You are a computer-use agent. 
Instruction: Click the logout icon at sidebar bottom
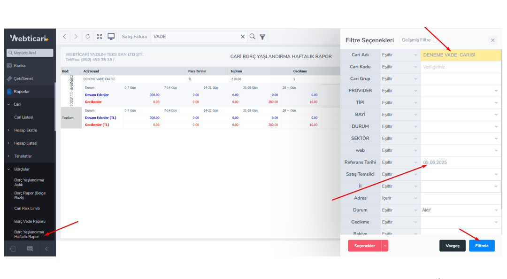coord(13,249)
